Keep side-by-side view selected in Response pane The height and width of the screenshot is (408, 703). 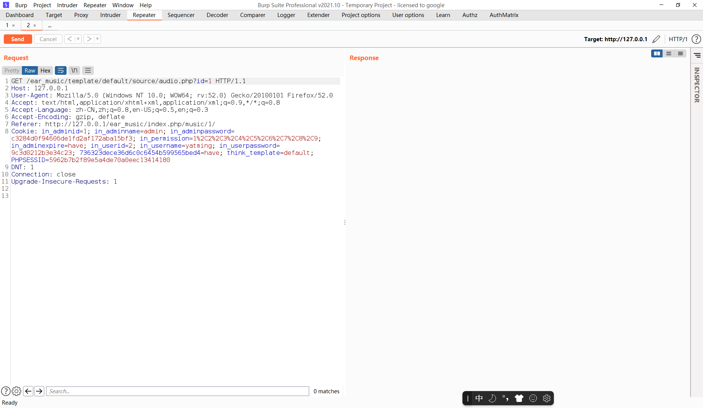point(657,53)
